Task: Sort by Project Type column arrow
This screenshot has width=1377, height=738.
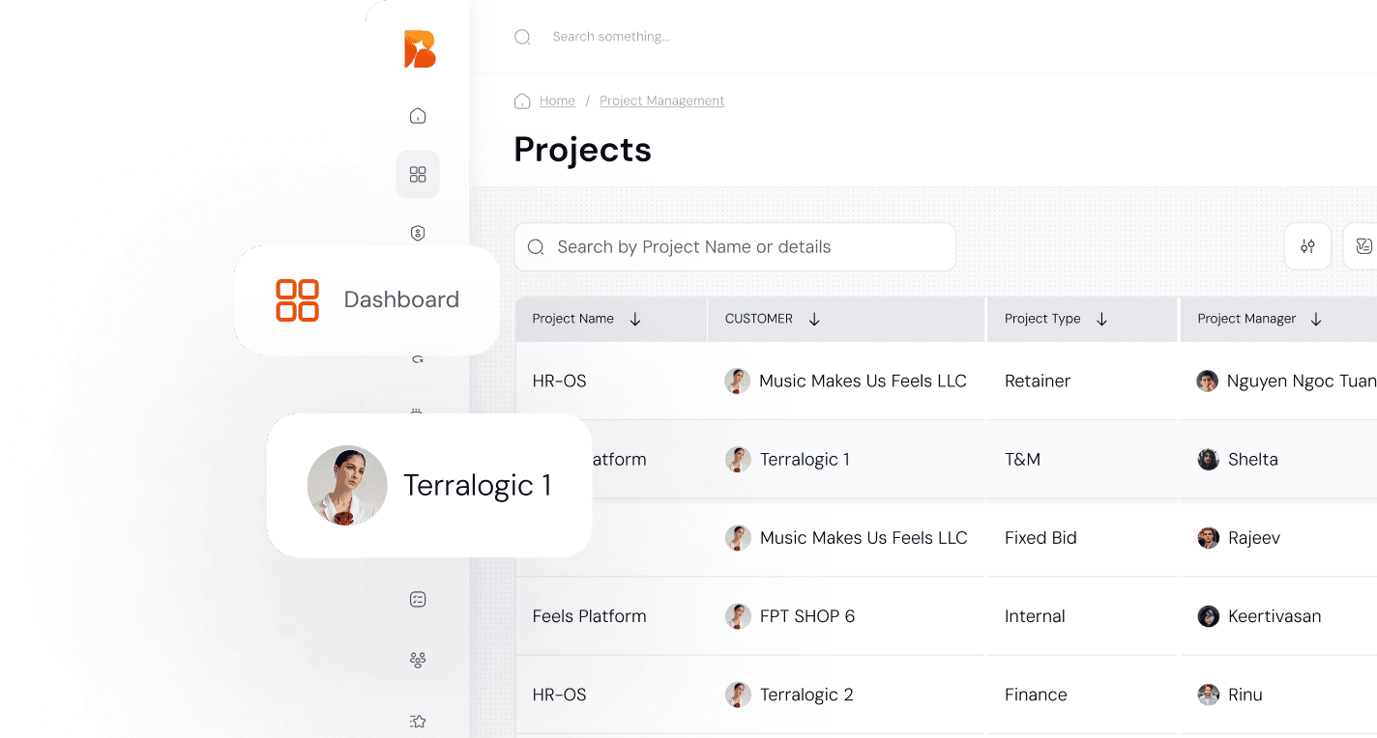Action: (1101, 320)
